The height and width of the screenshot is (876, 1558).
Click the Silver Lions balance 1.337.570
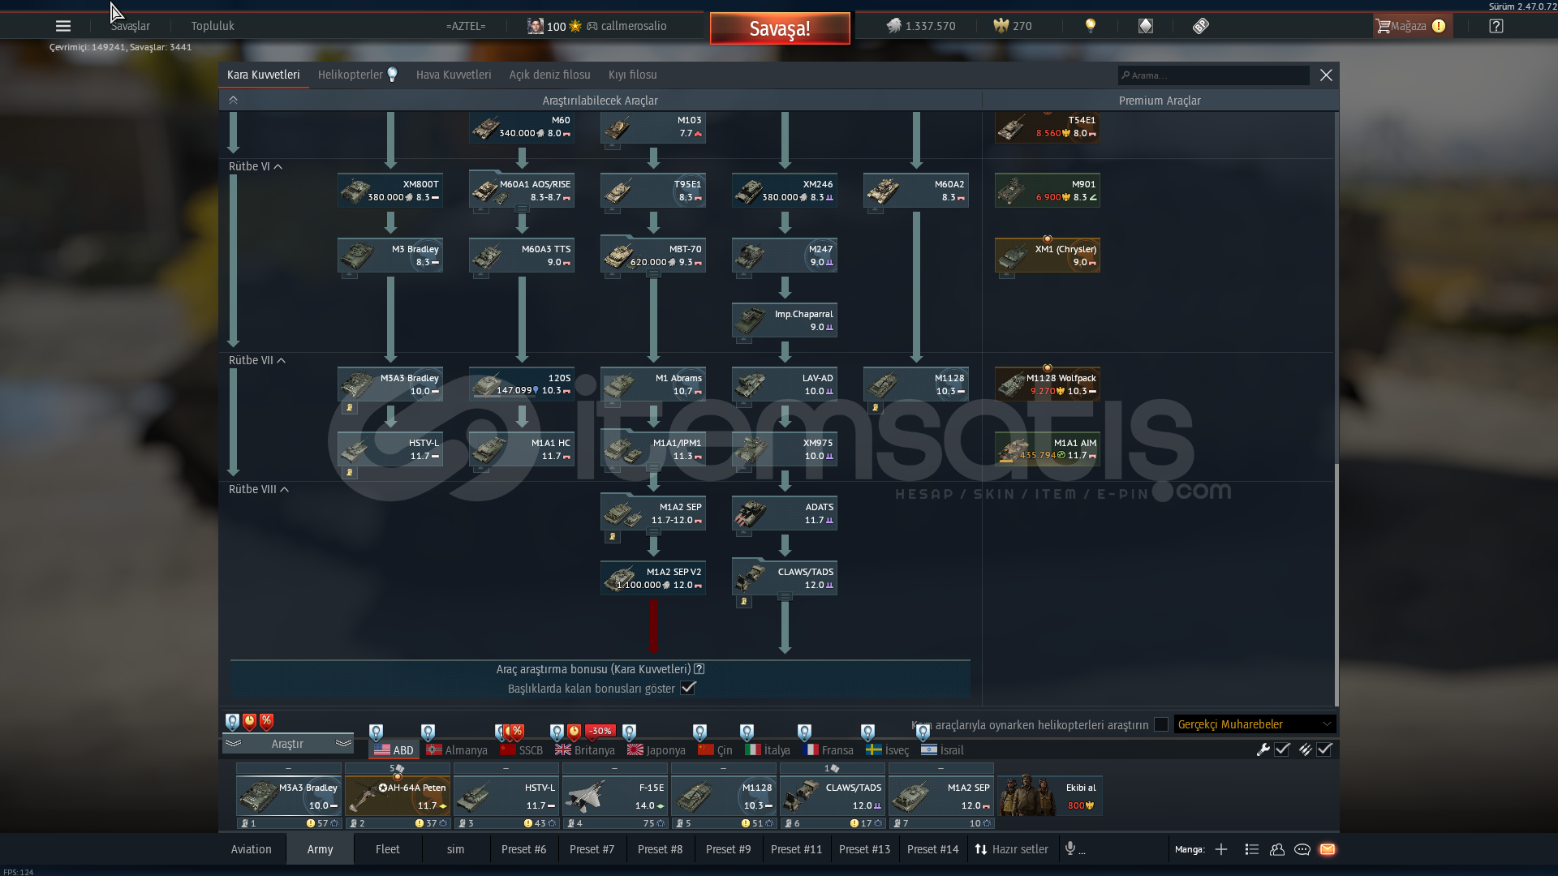921,26
